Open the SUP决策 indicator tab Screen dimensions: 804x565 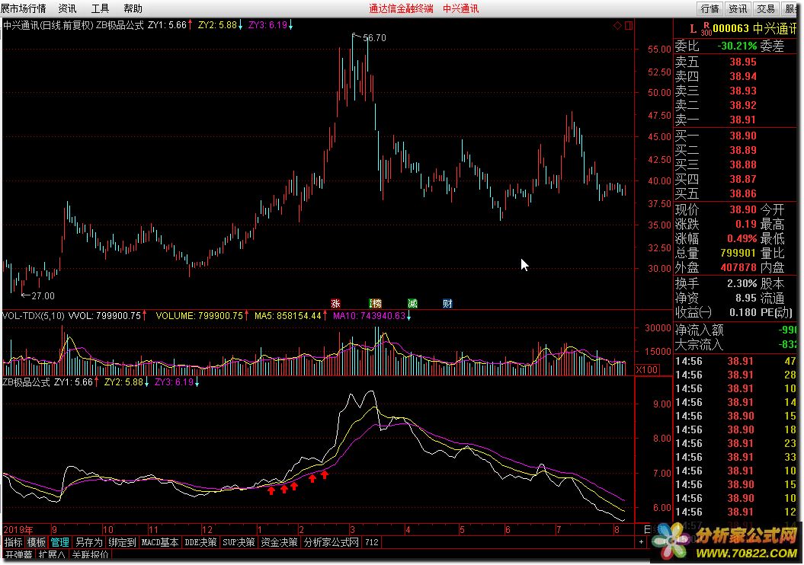tap(239, 542)
